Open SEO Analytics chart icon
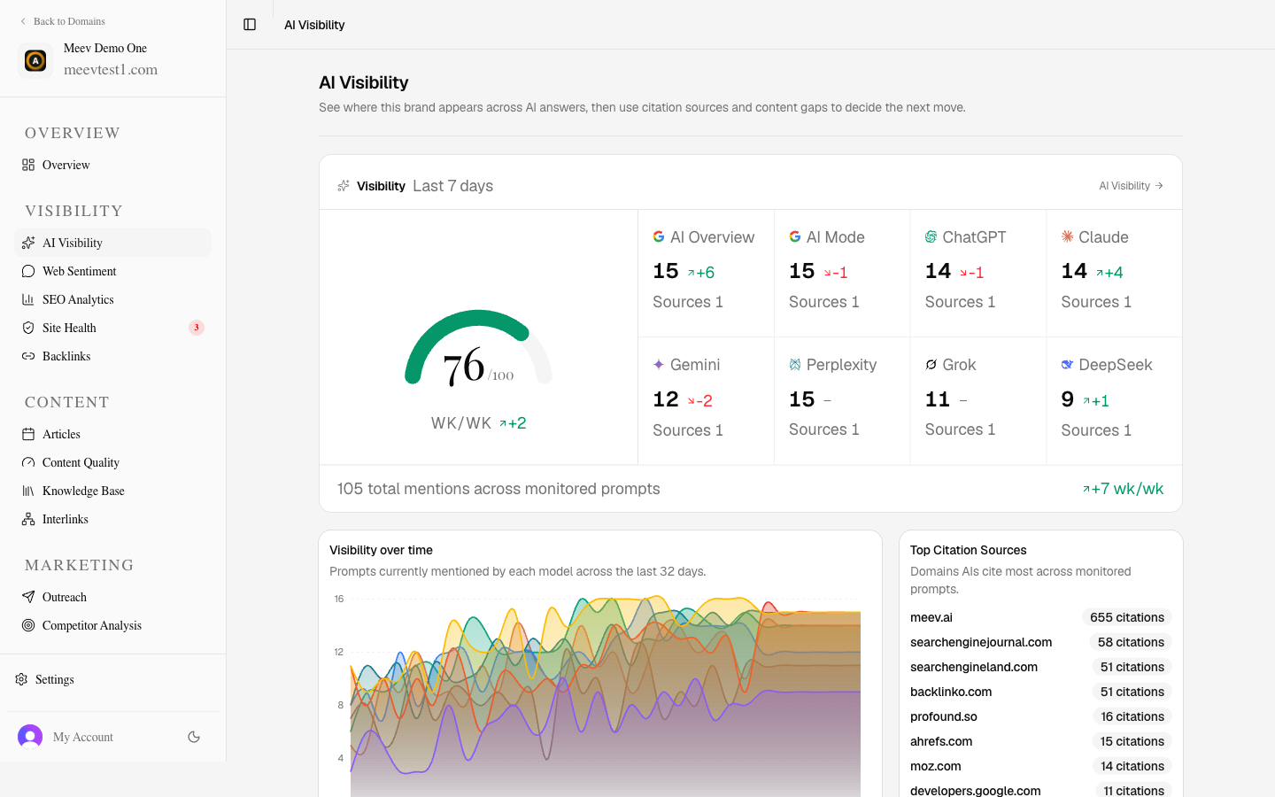This screenshot has height=797, width=1275. [x=28, y=299]
